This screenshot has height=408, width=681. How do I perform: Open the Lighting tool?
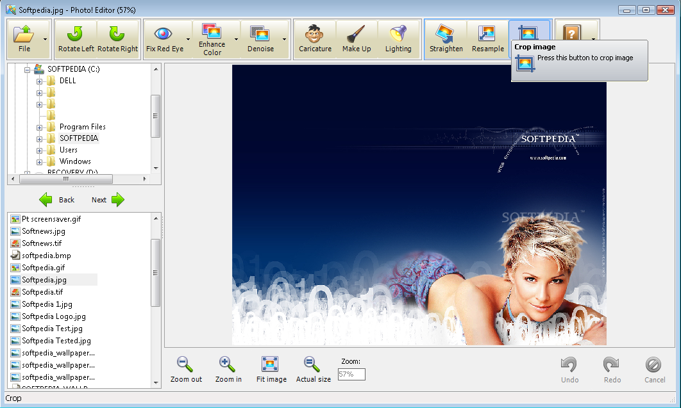(x=398, y=39)
